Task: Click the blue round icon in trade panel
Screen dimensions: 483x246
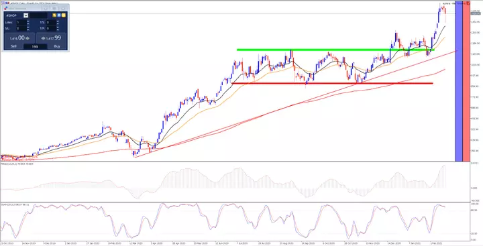Action: click(x=59, y=15)
